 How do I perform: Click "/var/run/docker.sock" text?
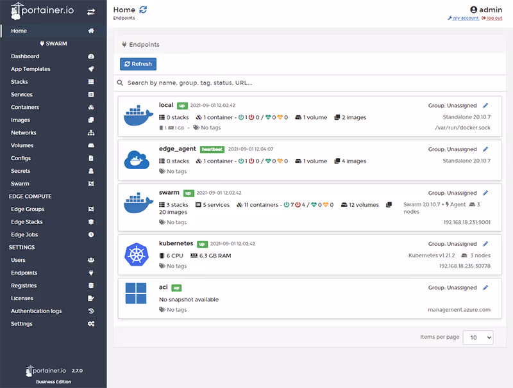click(x=462, y=127)
